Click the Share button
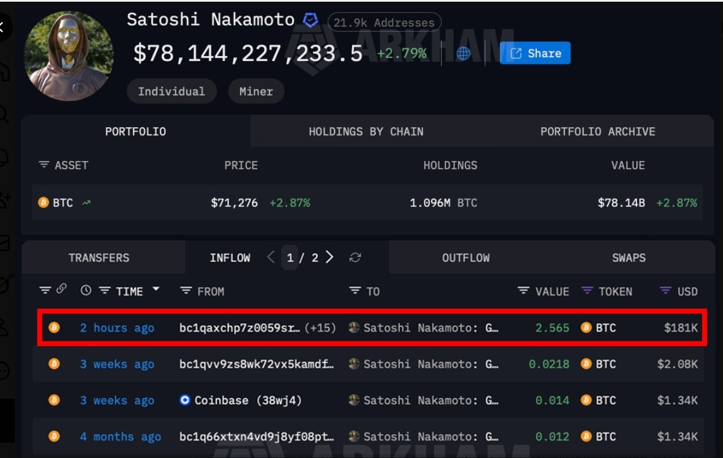Viewport: 723px width, 458px height. pos(535,53)
